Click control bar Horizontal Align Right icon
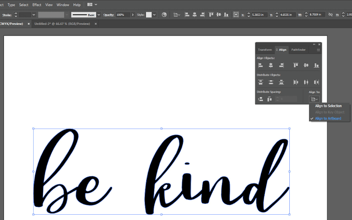Image resolution: width=352 pixels, height=220 pixels. 202,15
